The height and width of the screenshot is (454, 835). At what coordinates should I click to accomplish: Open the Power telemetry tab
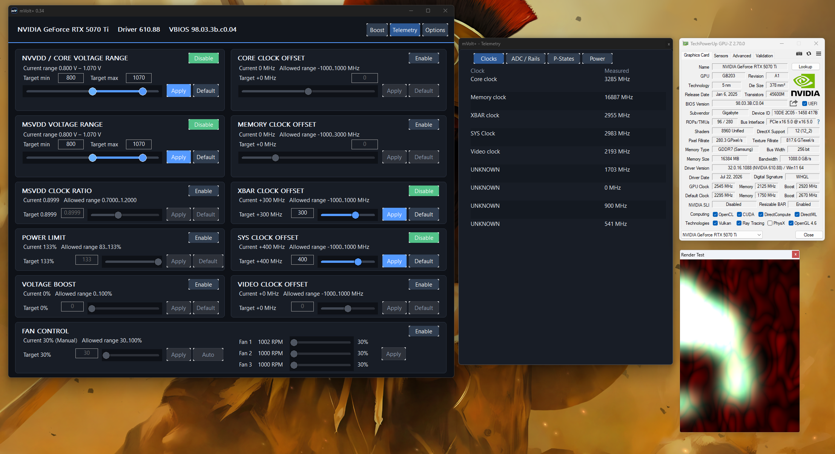597,58
